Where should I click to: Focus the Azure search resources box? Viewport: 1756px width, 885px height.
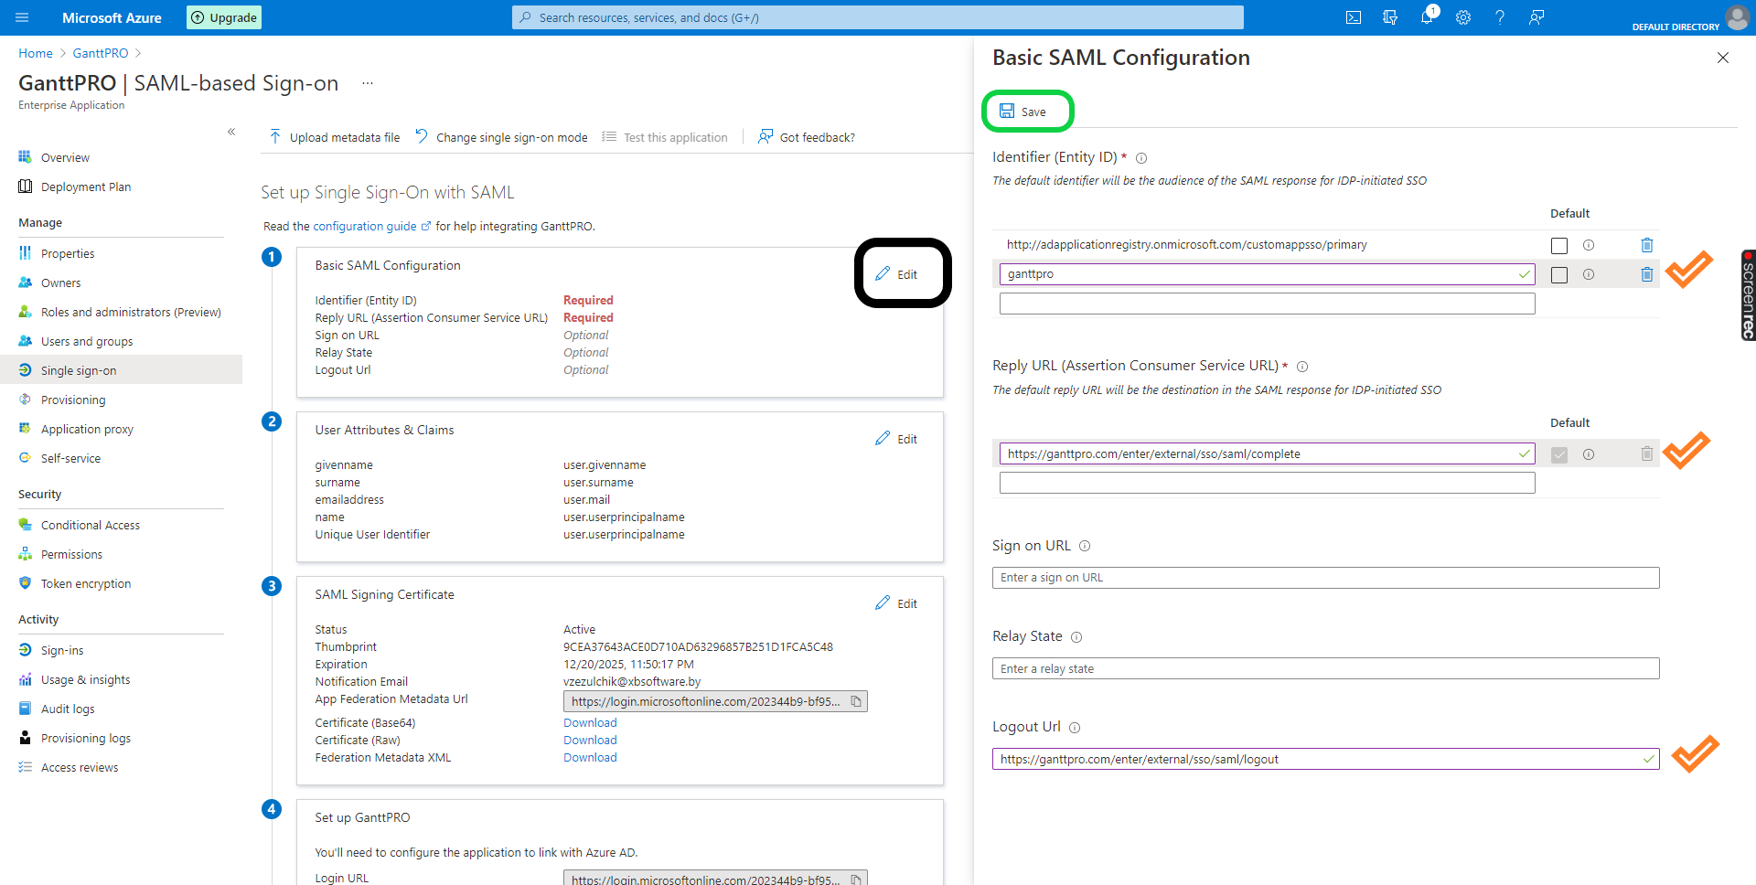tap(878, 17)
